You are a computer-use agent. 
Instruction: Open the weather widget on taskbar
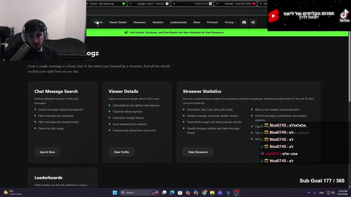click(x=12, y=193)
